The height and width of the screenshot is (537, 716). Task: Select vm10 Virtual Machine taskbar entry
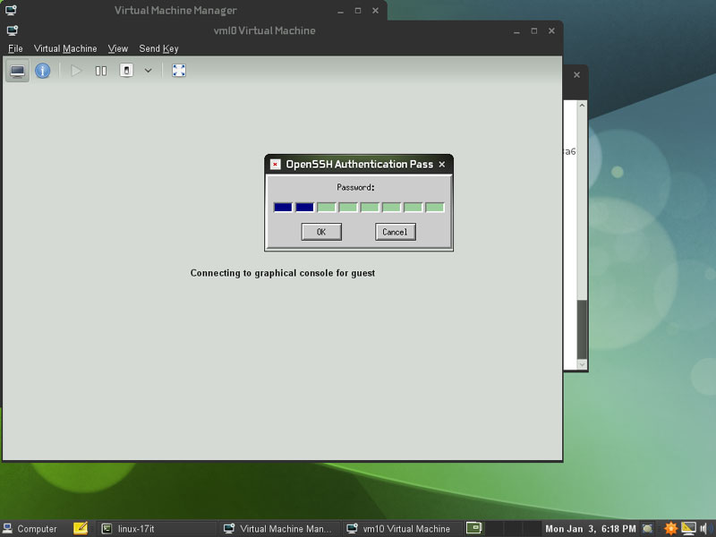401,529
